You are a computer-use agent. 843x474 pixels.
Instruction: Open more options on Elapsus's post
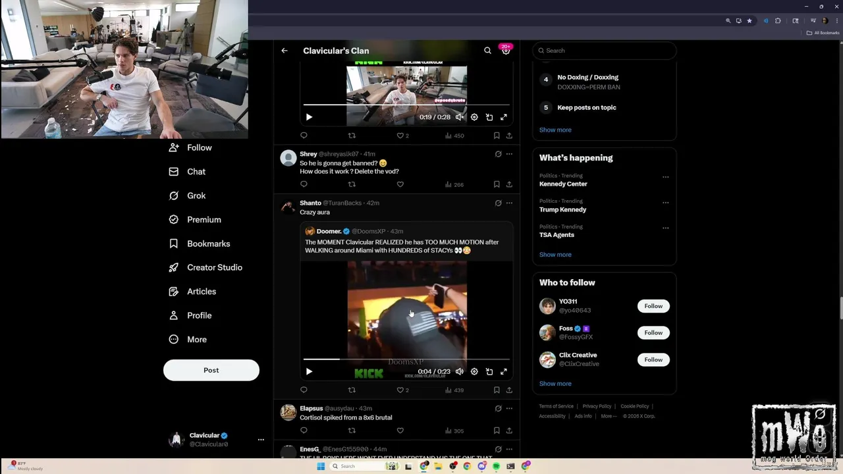pyautogui.click(x=509, y=408)
